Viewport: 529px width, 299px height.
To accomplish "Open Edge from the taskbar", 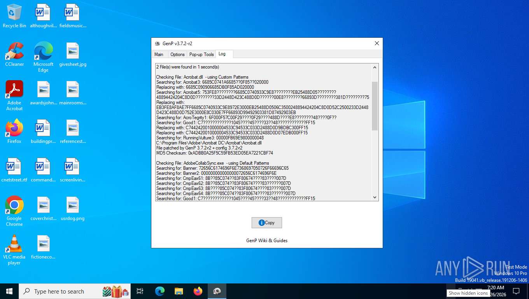I will [160, 291].
